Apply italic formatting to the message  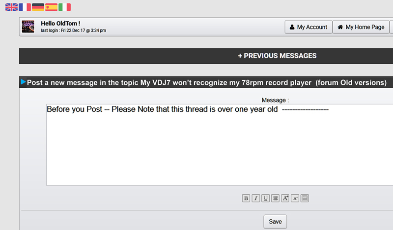pos(255,198)
